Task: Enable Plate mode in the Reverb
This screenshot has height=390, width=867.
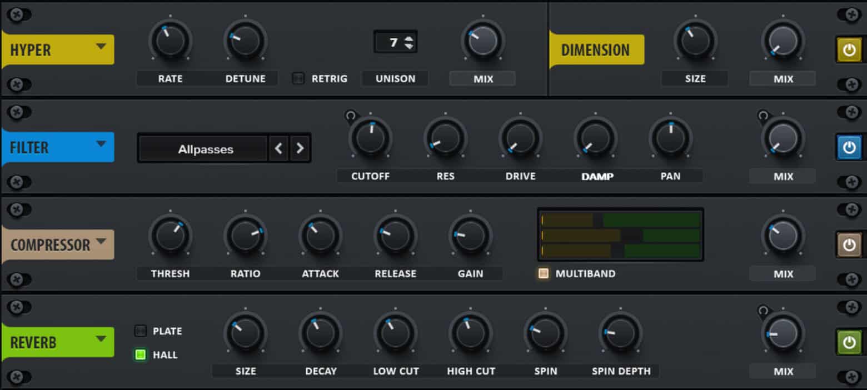Action: 139,331
